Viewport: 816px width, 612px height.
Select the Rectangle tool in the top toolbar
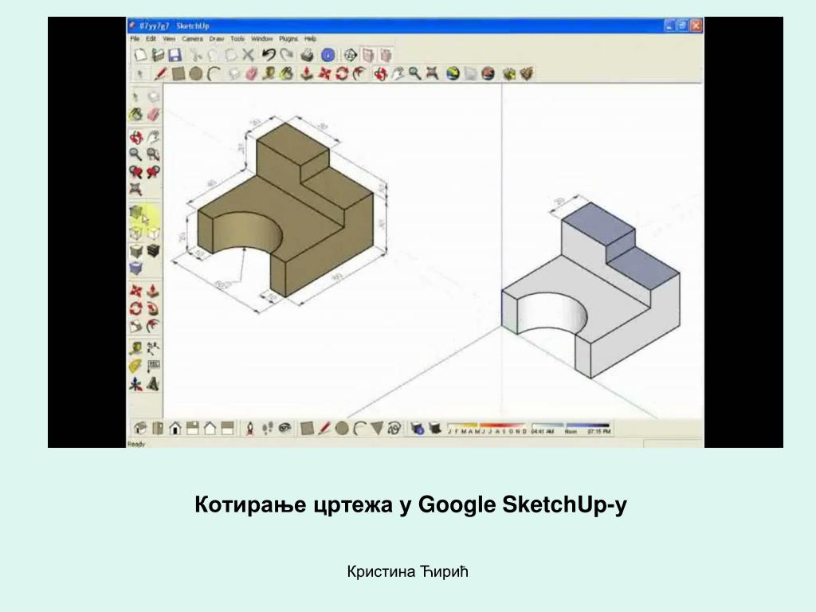[178, 74]
